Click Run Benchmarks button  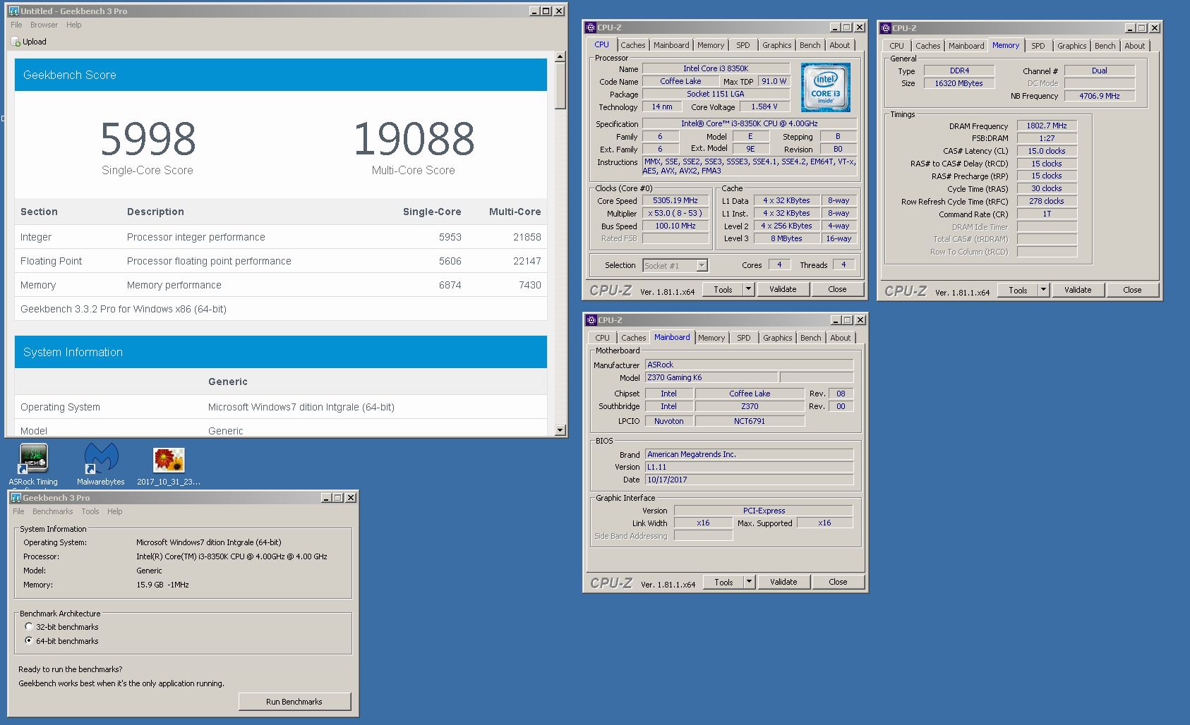(294, 702)
